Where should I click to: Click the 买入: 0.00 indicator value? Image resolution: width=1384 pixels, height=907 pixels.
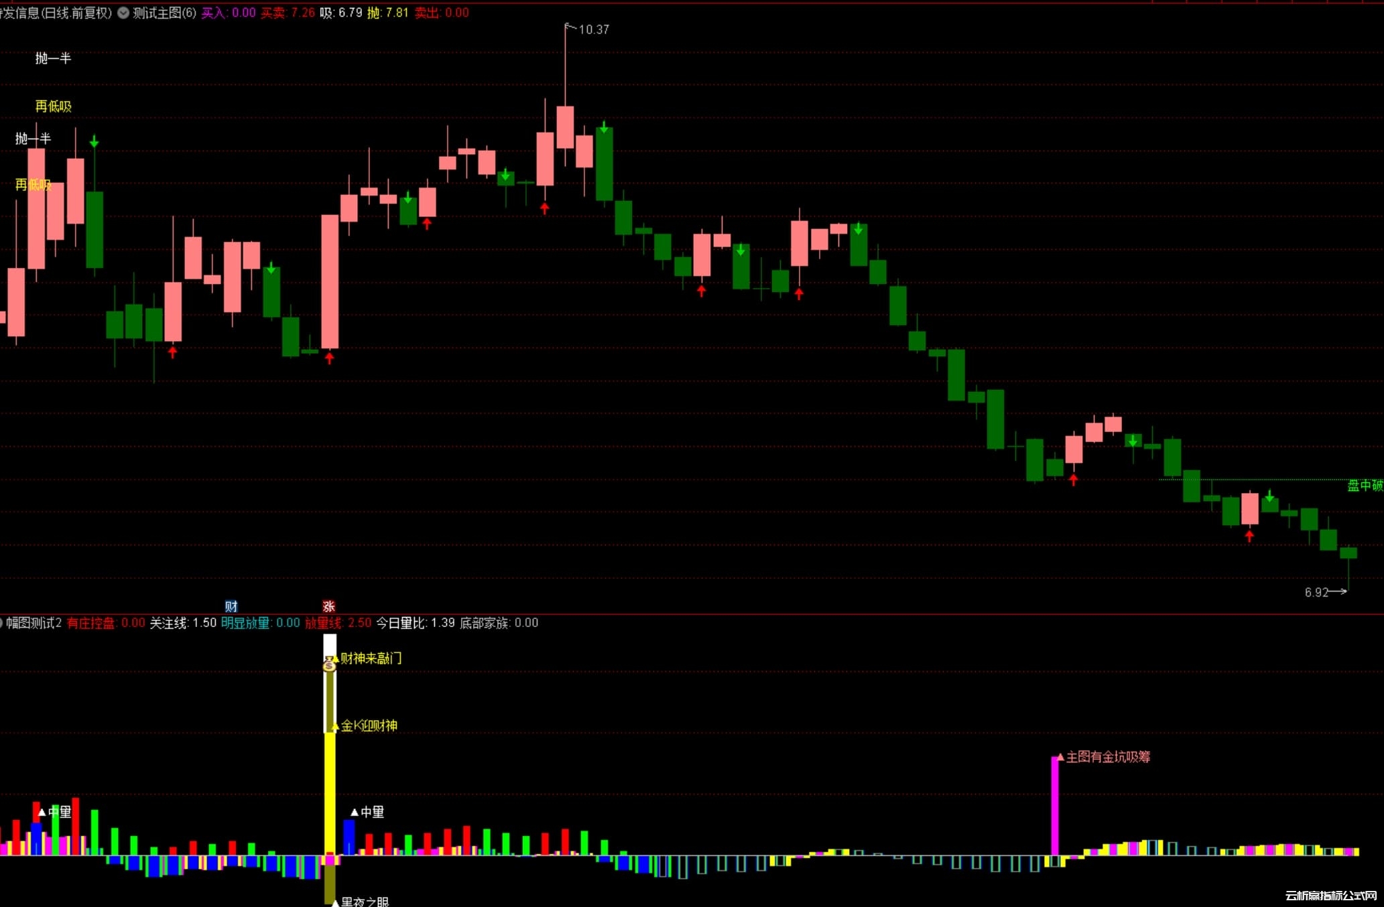(229, 13)
